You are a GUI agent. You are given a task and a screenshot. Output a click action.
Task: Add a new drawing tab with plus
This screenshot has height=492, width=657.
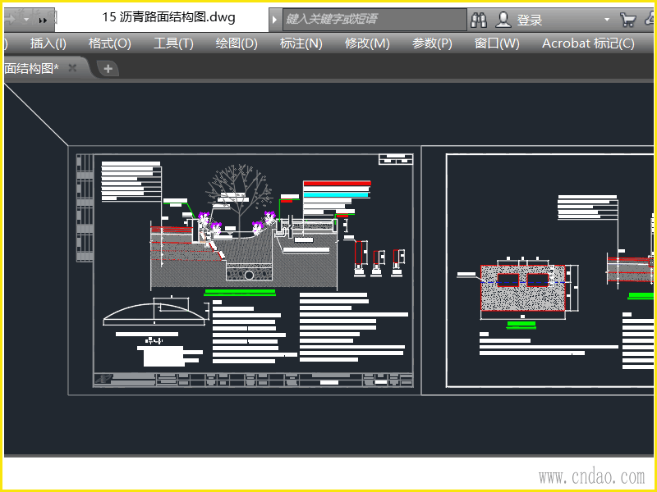(108, 69)
